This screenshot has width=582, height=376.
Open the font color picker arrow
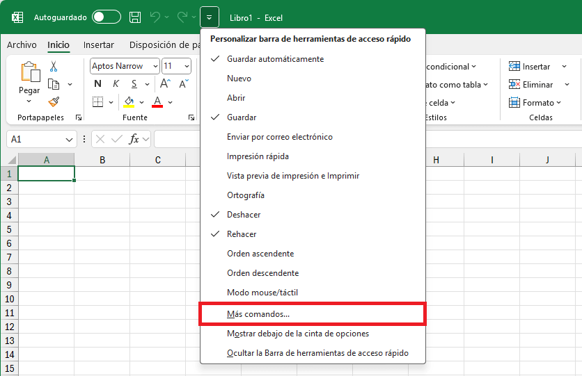pos(170,102)
